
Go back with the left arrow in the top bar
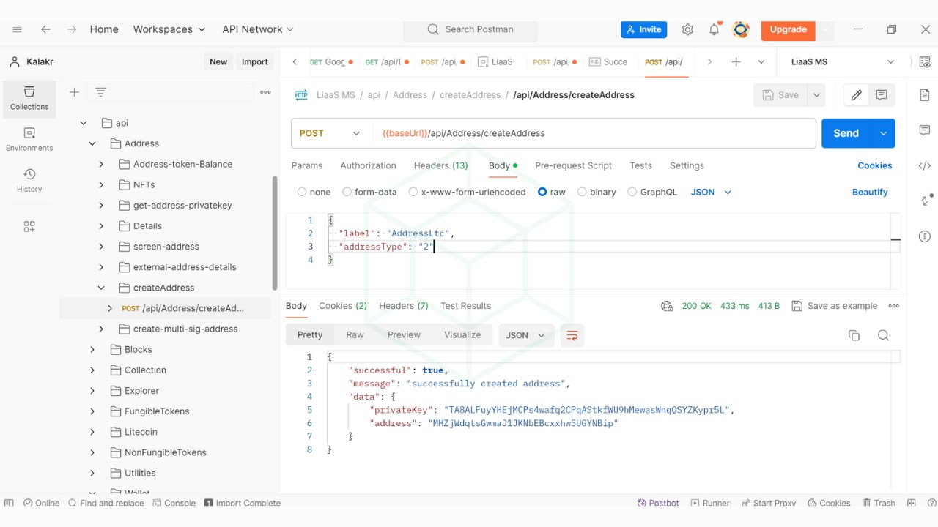(45, 29)
